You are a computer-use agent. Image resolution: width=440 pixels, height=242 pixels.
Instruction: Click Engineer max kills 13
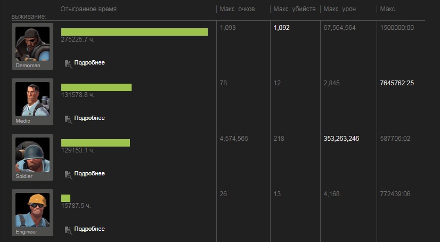(277, 194)
